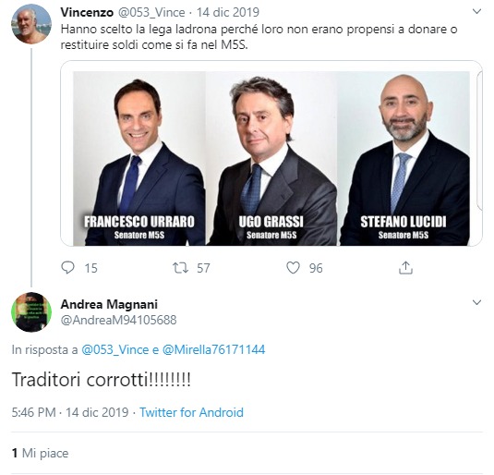Screen dimensions: 494x475
Task: Retweet Vincenzo's tweet via arrows icon
Action: (x=181, y=268)
